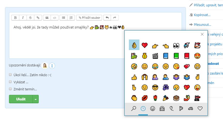The width and height of the screenshot is (223, 127).
Task: Redo the last edit
Action: [x=115, y=18]
